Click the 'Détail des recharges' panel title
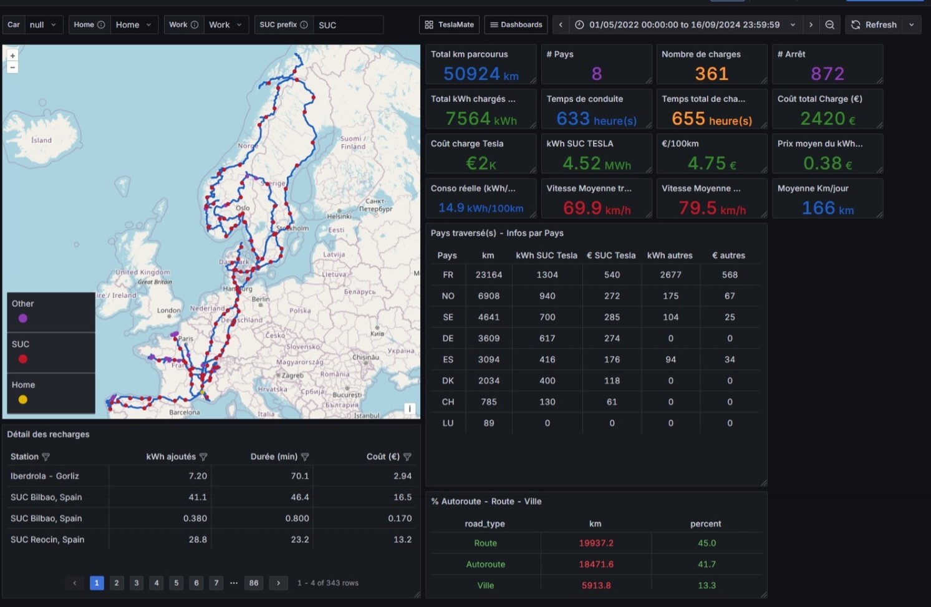This screenshot has width=931, height=607. tap(48, 434)
